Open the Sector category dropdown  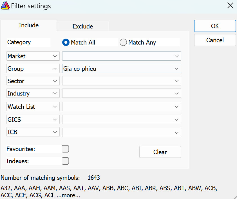click(x=33, y=81)
